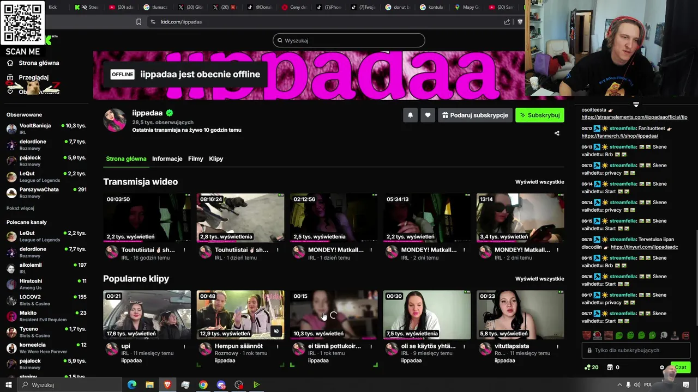
Task: Open Google Chrome from the taskbar
Action: click(203, 385)
